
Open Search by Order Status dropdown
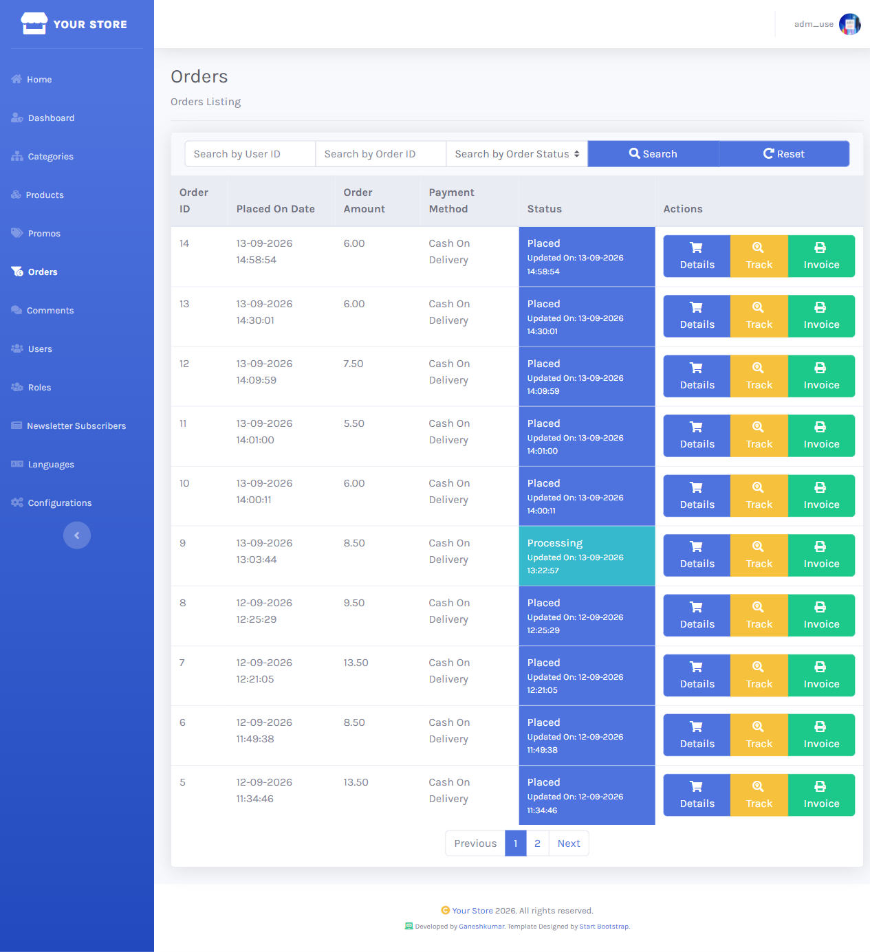[517, 154]
